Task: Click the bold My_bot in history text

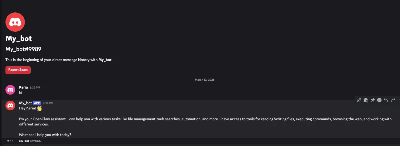Action: 105,60
